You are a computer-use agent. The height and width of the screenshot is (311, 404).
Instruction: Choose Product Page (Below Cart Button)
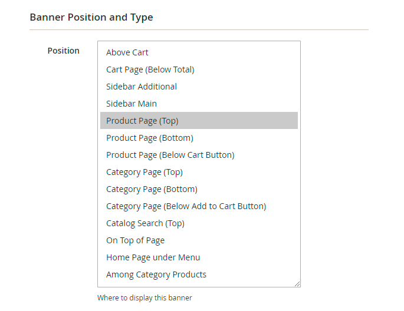170,155
